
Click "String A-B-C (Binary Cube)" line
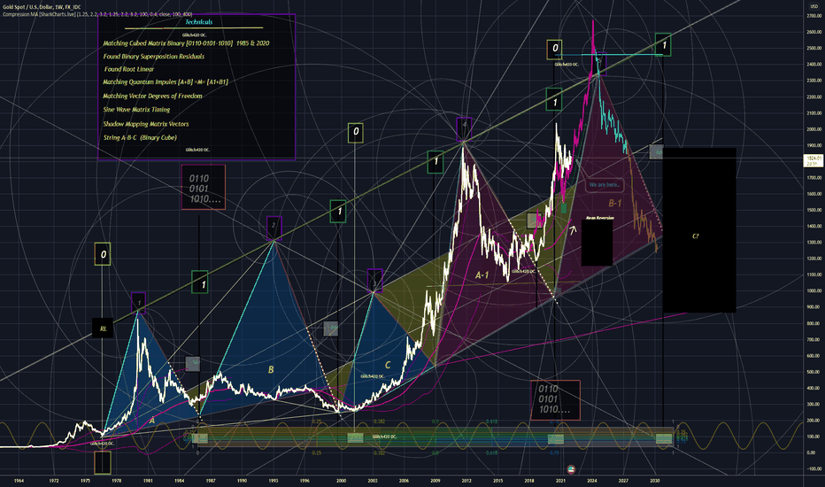[x=140, y=137]
